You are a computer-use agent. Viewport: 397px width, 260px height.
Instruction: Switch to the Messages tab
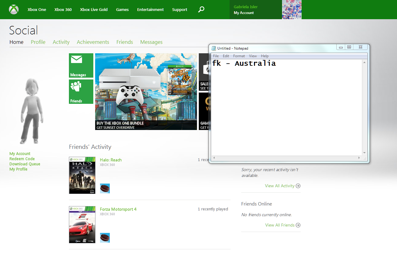pos(151,42)
